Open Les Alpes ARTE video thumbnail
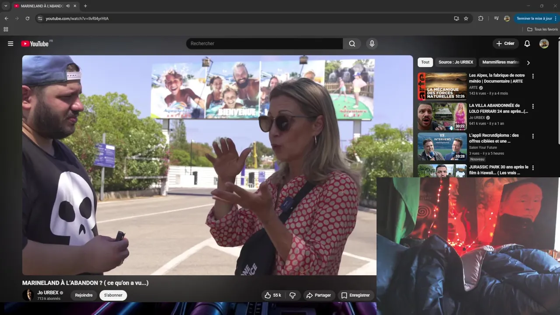 click(442, 86)
